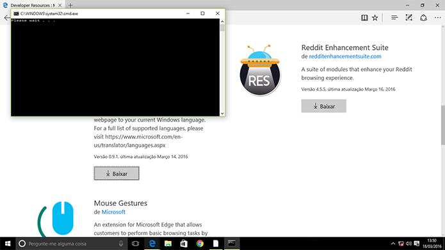Switch to Edge from the taskbar

[x=152, y=244]
